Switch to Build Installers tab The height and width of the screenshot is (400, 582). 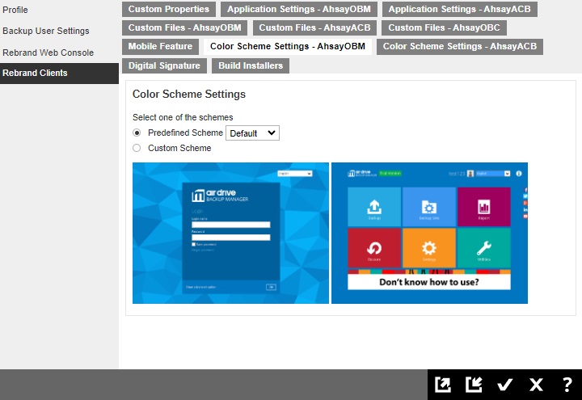tap(251, 65)
